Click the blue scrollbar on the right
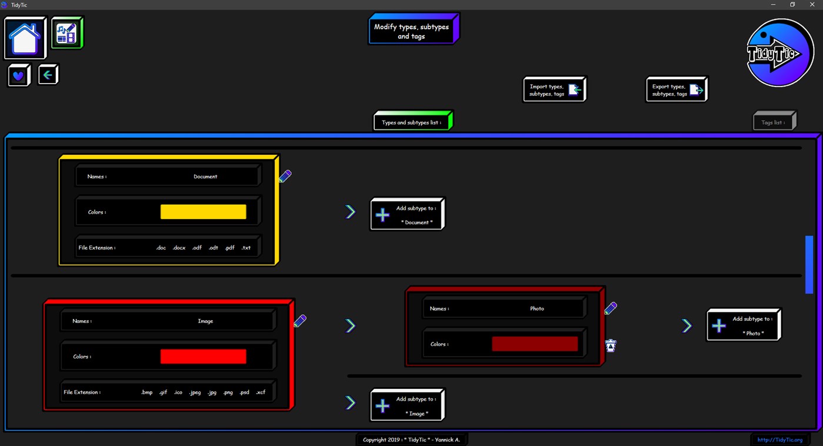823x446 pixels. [x=808, y=264]
